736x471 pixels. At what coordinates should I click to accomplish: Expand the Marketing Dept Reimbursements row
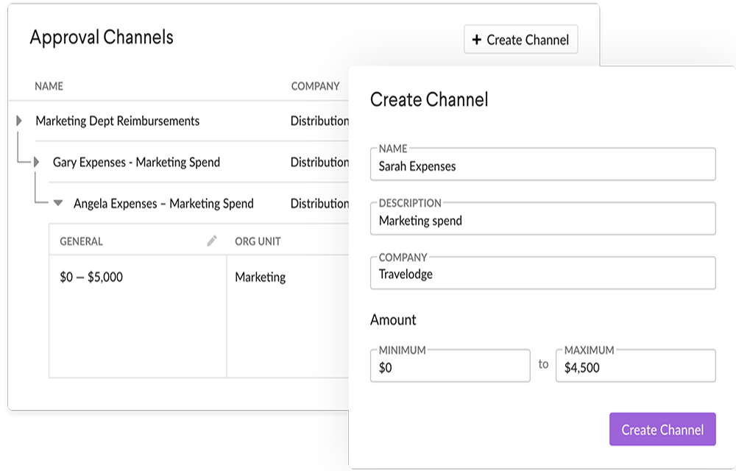(x=19, y=121)
